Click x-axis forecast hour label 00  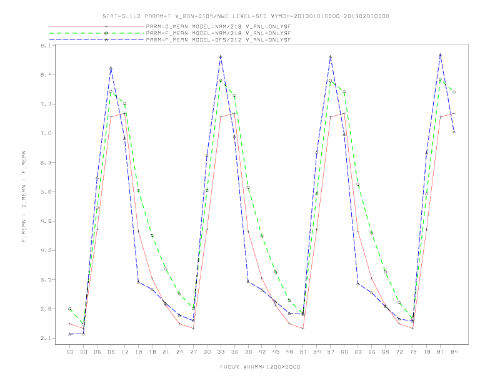[70, 352]
